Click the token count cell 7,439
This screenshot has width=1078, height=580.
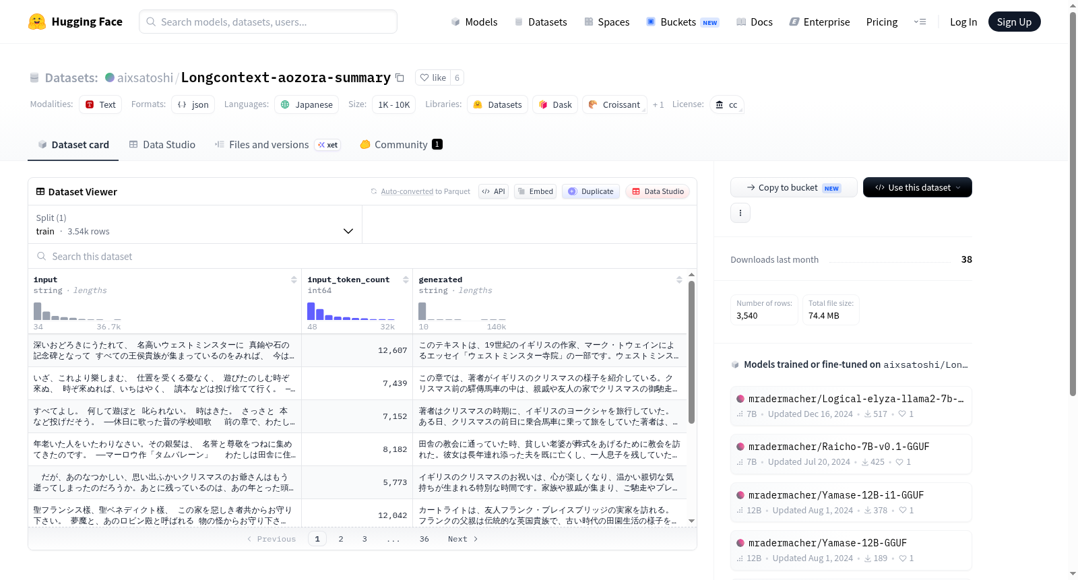(357, 383)
